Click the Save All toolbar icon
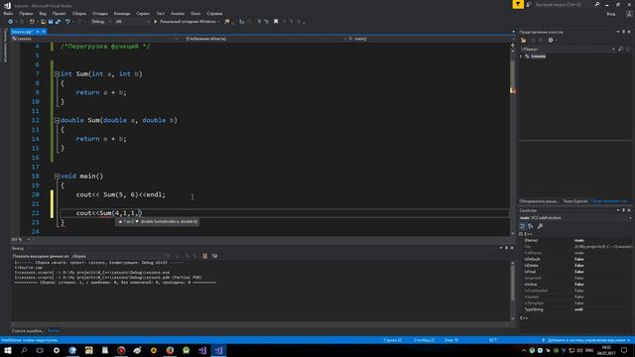Image resolution: width=635 pixels, height=357 pixels. (58, 22)
